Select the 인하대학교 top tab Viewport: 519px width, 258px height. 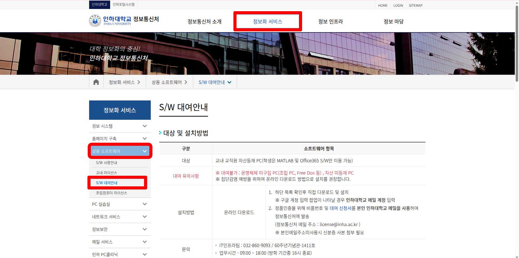[99, 4]
